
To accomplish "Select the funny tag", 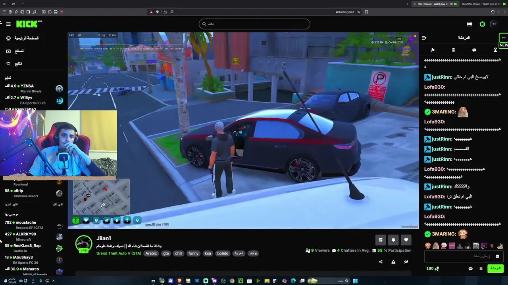I will coord(193,253).
